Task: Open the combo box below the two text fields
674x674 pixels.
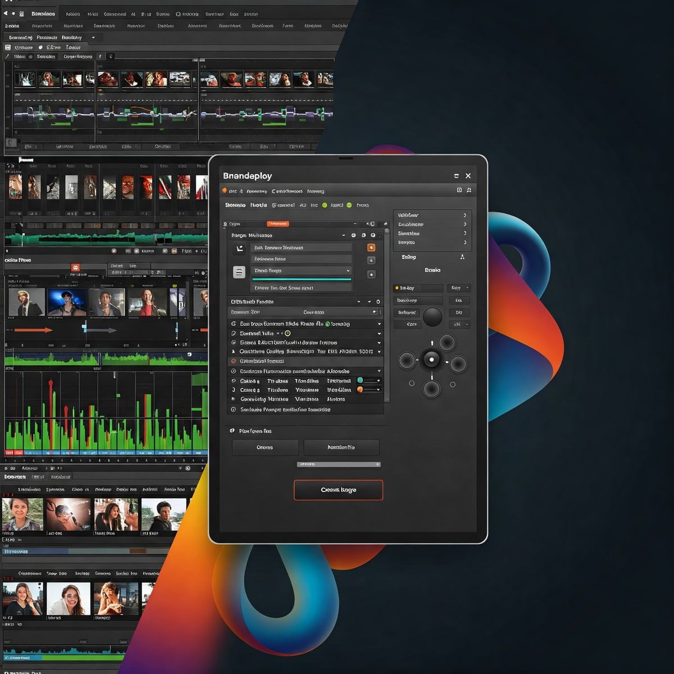Action: [301, 271]
